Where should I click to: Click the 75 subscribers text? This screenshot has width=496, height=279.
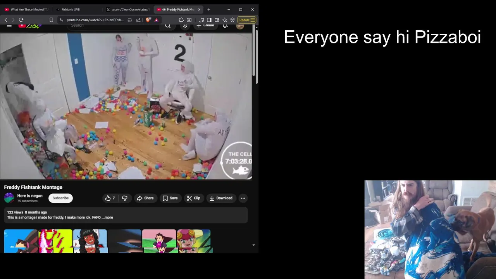pyautogui.click(x=27, y=201)
